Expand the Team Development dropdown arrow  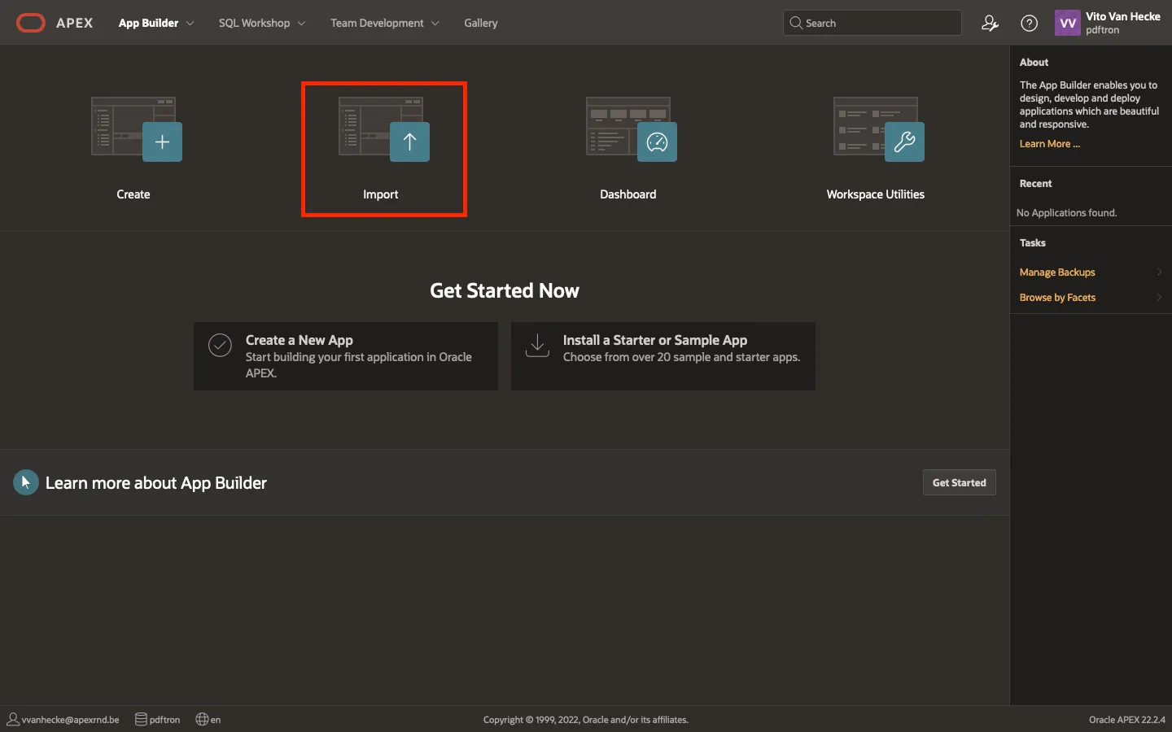(x=435, y=24)
